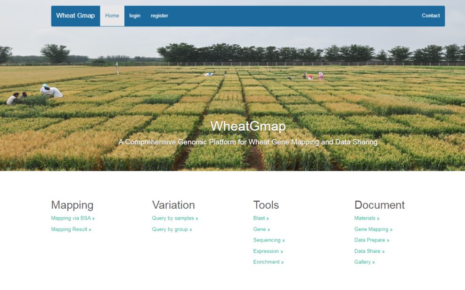View the Gene Mapping document
This screenshot has width=465, height=290.
(x=373, y=229)
